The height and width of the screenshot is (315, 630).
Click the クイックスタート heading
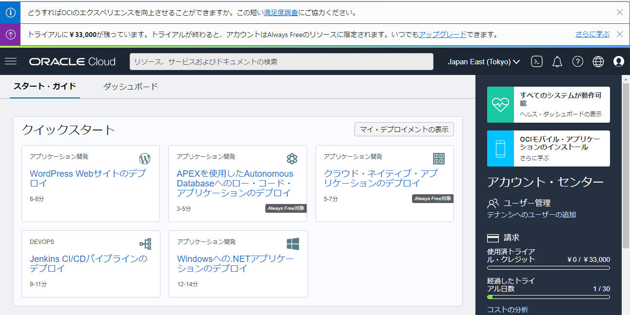[68, 130]
